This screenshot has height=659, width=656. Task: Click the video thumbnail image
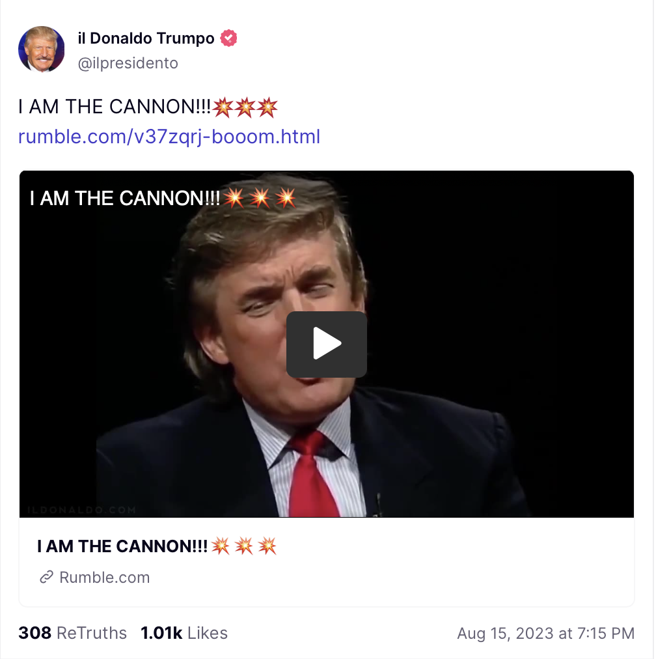point(326,344)
